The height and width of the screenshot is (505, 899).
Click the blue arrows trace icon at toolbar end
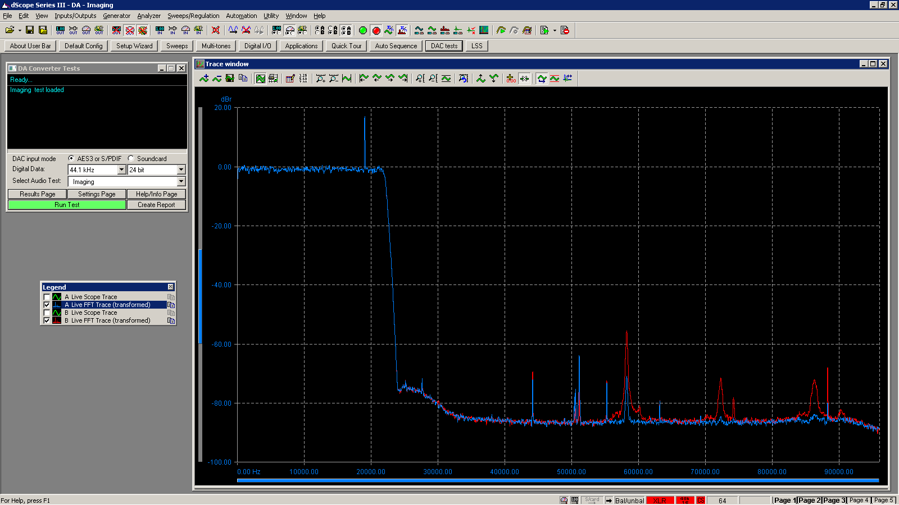pos(567,79)
